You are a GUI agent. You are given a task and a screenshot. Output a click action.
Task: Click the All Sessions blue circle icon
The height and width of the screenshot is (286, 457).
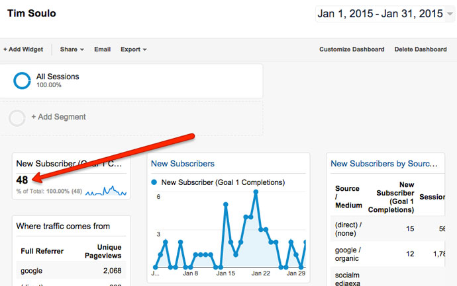pyautogui.click(x=23, y=81)
